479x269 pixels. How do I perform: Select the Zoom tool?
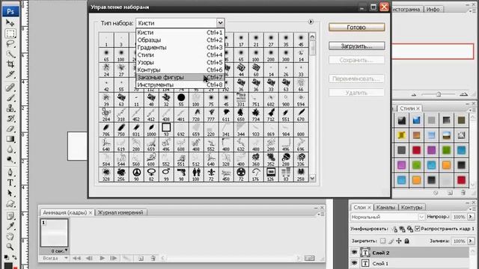pyautogui.click(x=10, y=247)
